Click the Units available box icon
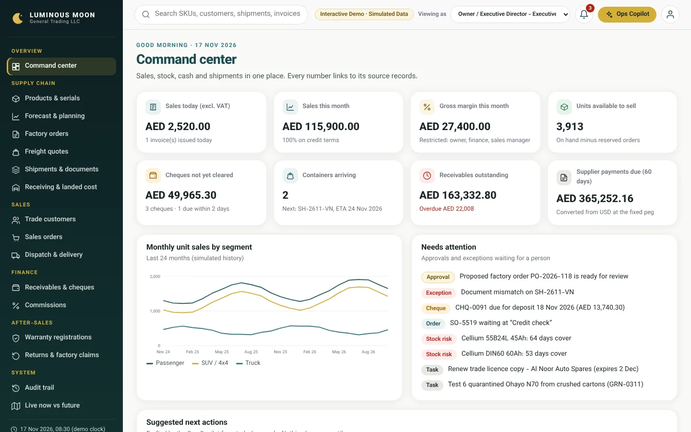The image size is (691, 432). pos(564,107)
